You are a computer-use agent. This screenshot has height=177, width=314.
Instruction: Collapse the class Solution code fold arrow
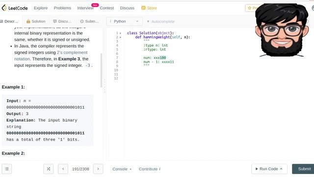[x=120, y=33]
